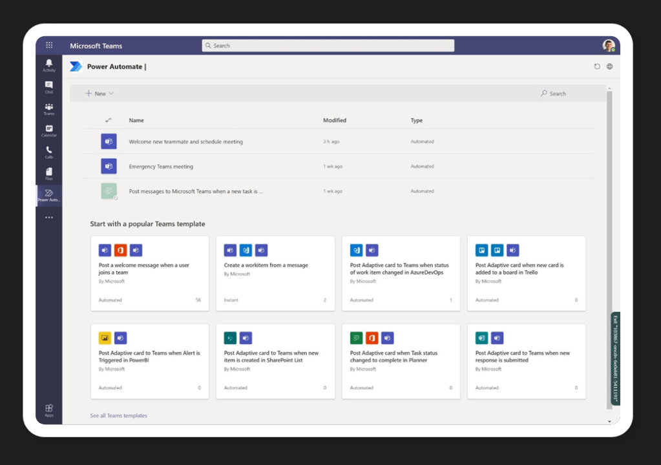The width and height of the screenshot is (661, 465).
Task: Click the refresh icon in Power Automate header
Action: pyautogui.click(x=597, y=67)
